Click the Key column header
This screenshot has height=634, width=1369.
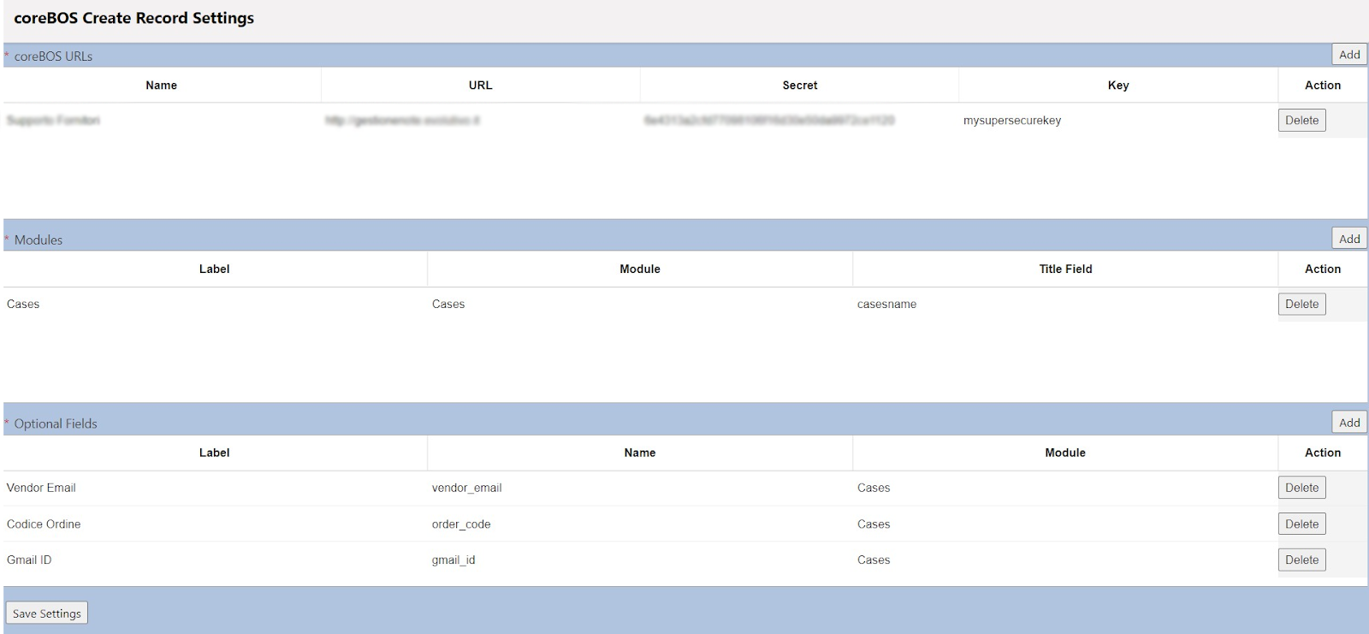point(1118,86)
